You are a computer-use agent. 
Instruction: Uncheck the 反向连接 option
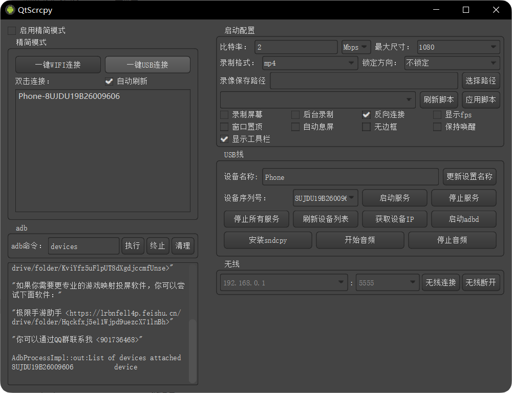click(366, 114)
